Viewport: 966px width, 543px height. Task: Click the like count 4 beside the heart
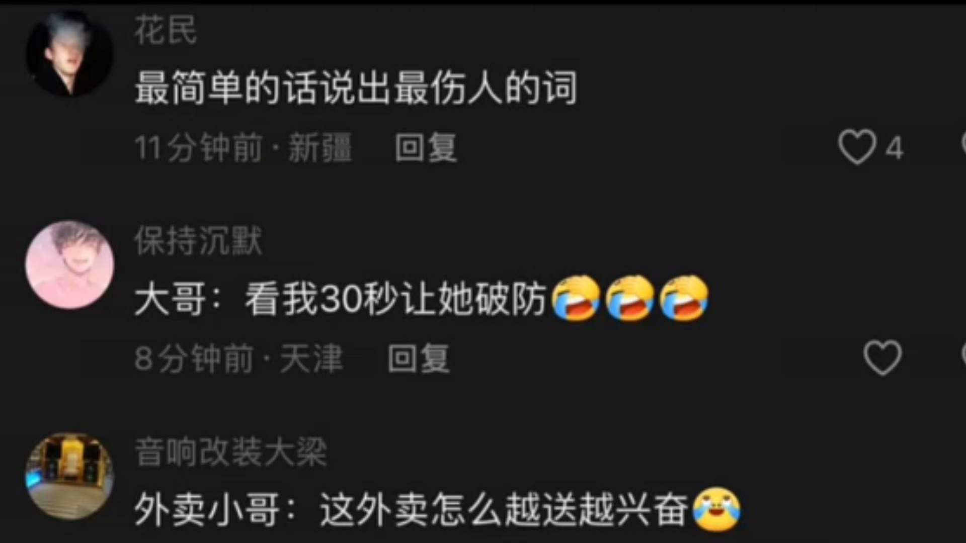(895, 148)
